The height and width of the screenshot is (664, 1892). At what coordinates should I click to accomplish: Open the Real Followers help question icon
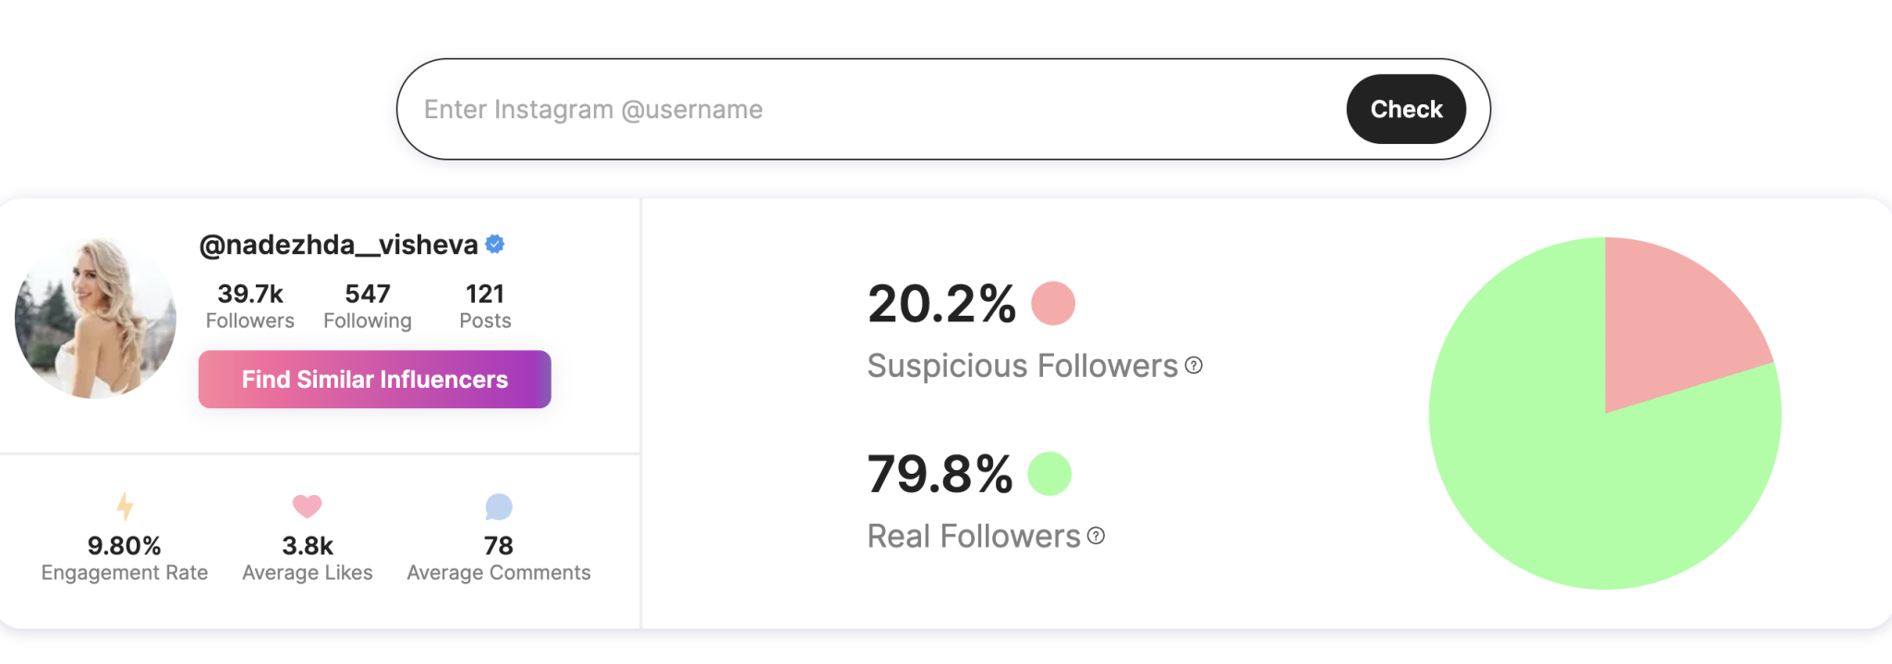(x=1096, y=536)
